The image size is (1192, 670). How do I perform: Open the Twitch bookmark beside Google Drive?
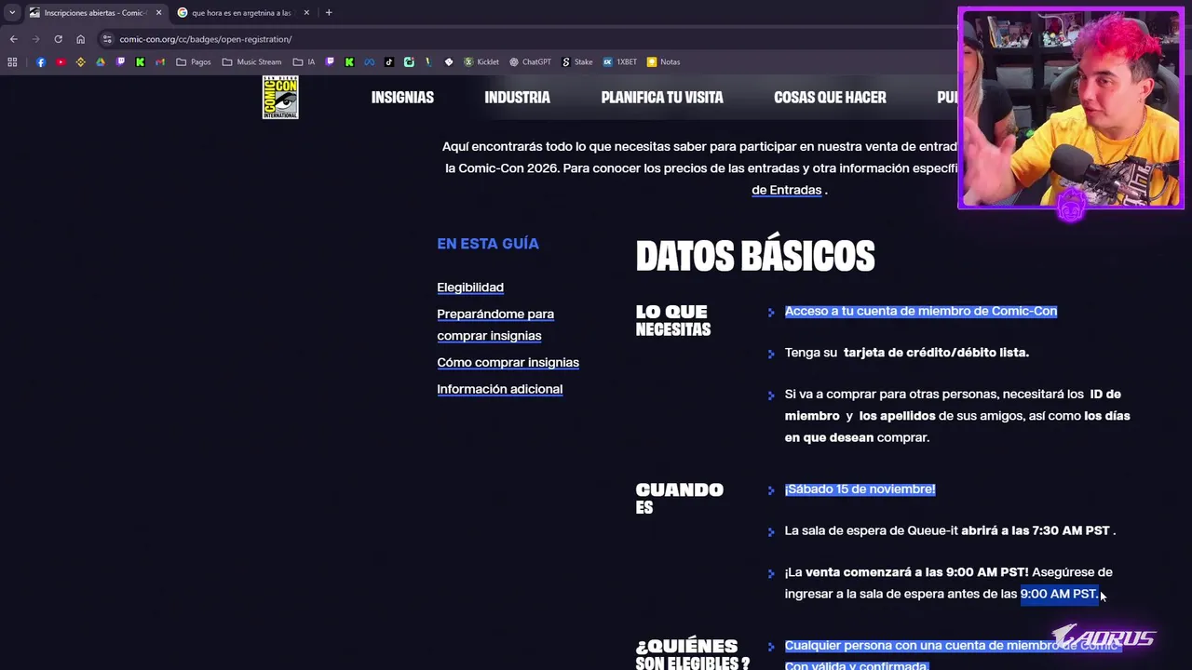pos(120,62)
